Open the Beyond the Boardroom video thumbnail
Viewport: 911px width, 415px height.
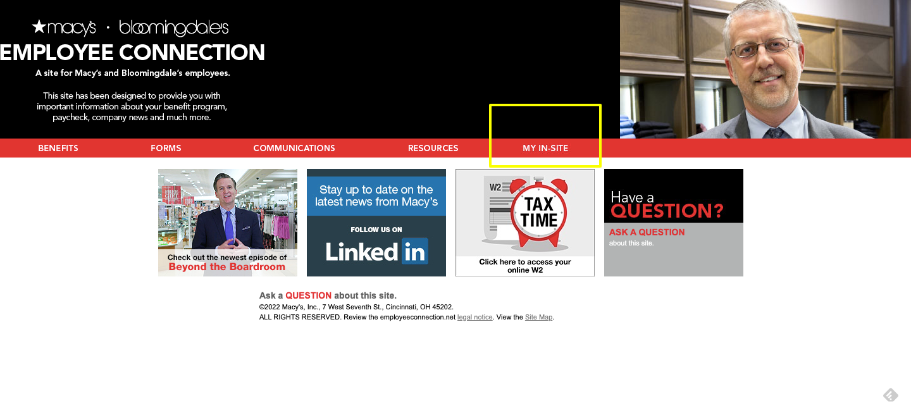[227, 221]
